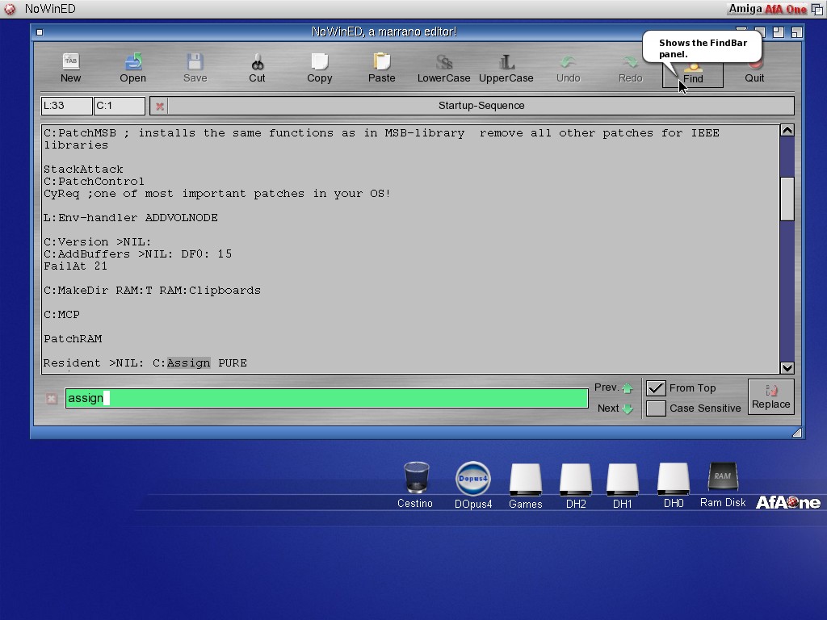Click the green search text field
The image size is (827, 620).
(326, 398)
